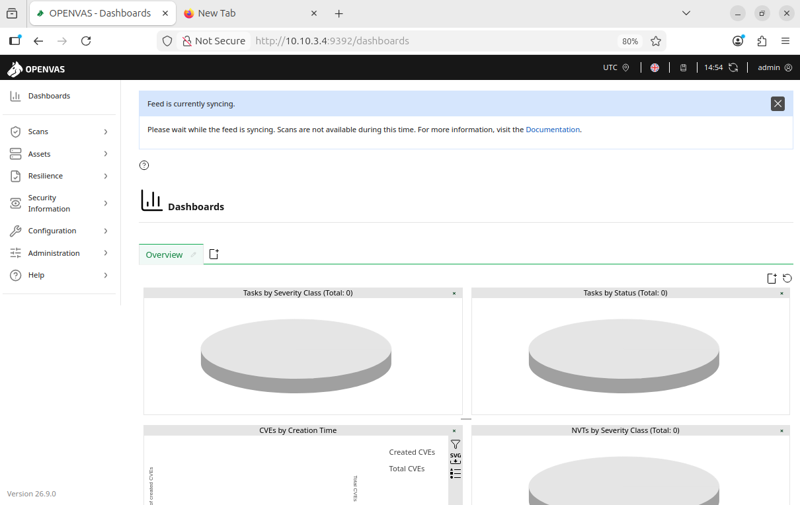The height and width of the screenshot is (505, 800).
Task: Open the Documentation link
Action: (553, 130)
